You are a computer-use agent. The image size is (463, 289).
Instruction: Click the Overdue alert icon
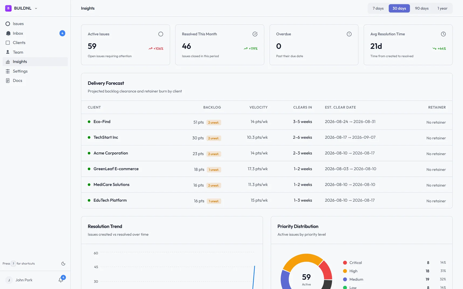point(349,34)
